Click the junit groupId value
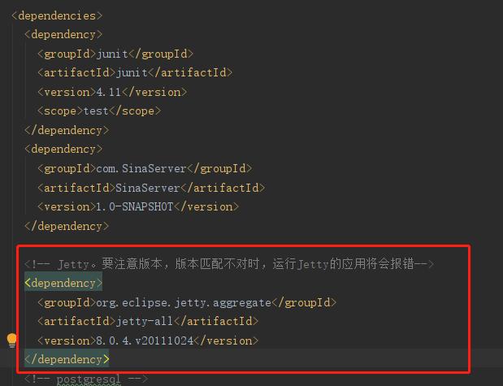The height and width of the screenshot is (386, 503). pyautogui.click(x=112, y=54)
